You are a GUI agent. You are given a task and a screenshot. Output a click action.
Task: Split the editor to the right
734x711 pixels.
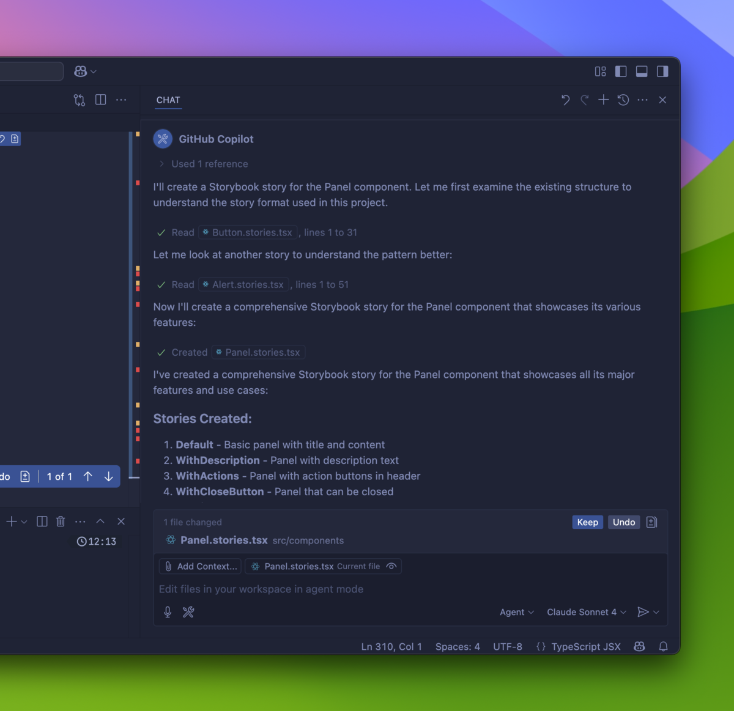[101, 100]
